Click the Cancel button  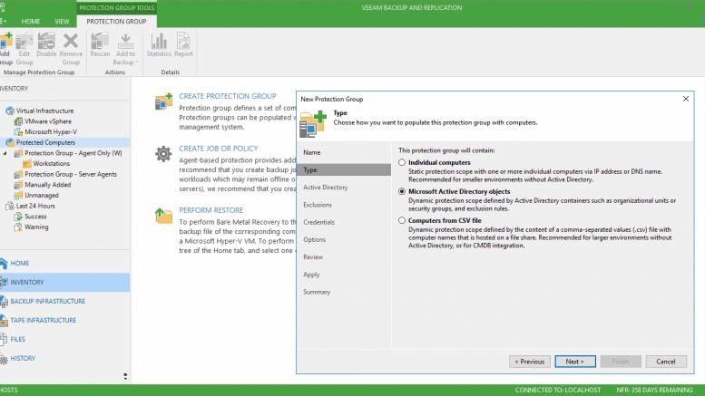pyautogui.click(x=666, y=362)
